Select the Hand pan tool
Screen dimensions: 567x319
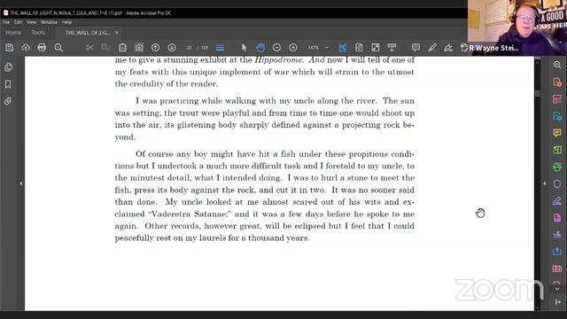260,47
